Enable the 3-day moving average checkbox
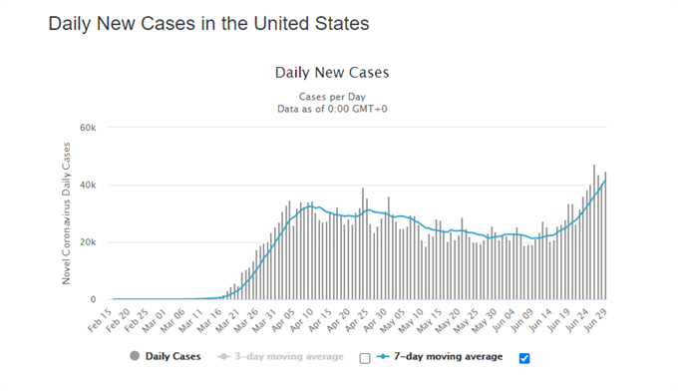 click(365, 358)
